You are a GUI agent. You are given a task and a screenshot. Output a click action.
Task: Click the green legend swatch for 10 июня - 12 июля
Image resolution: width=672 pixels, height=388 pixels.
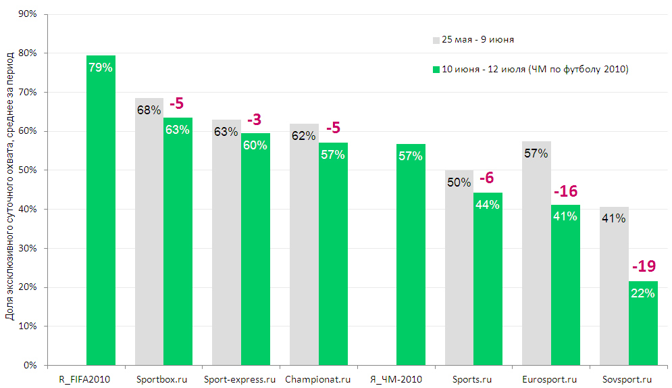pyautogui.click(x=436, y=69)
